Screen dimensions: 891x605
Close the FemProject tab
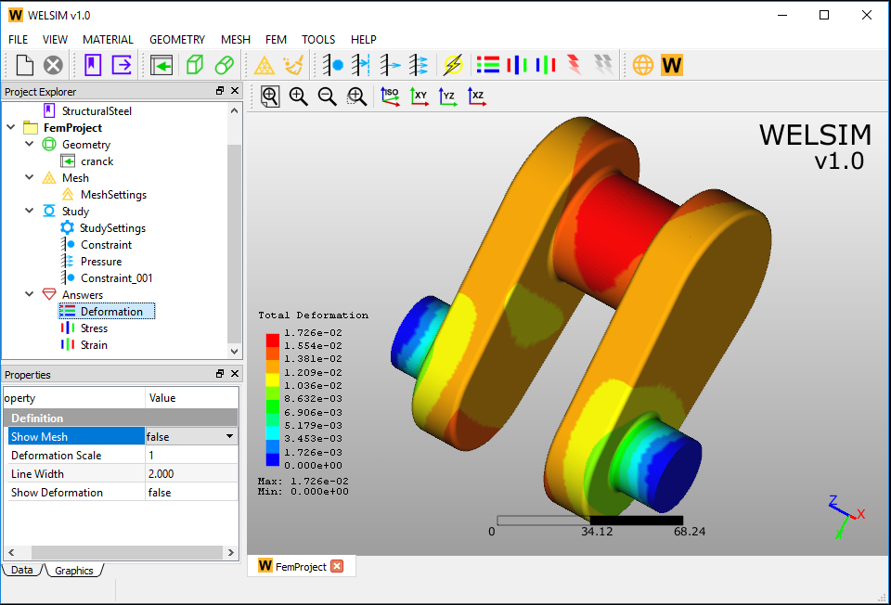click(337, 567)
